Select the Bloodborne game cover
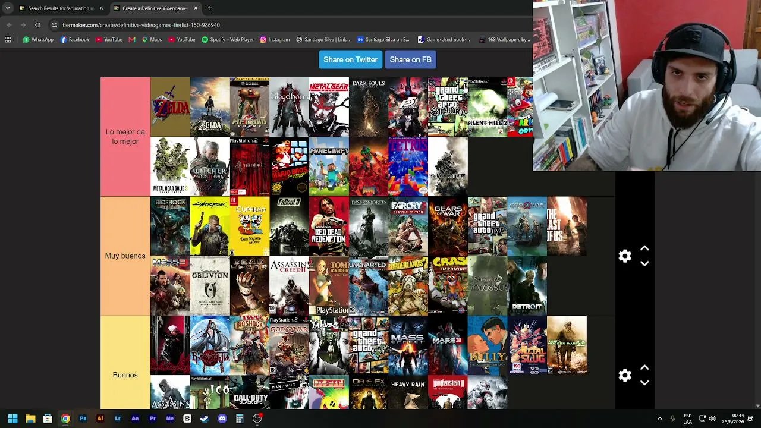 coord(289,107)
